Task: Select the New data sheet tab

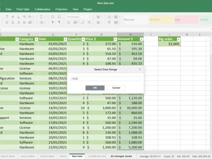Action: pos(77,156)
